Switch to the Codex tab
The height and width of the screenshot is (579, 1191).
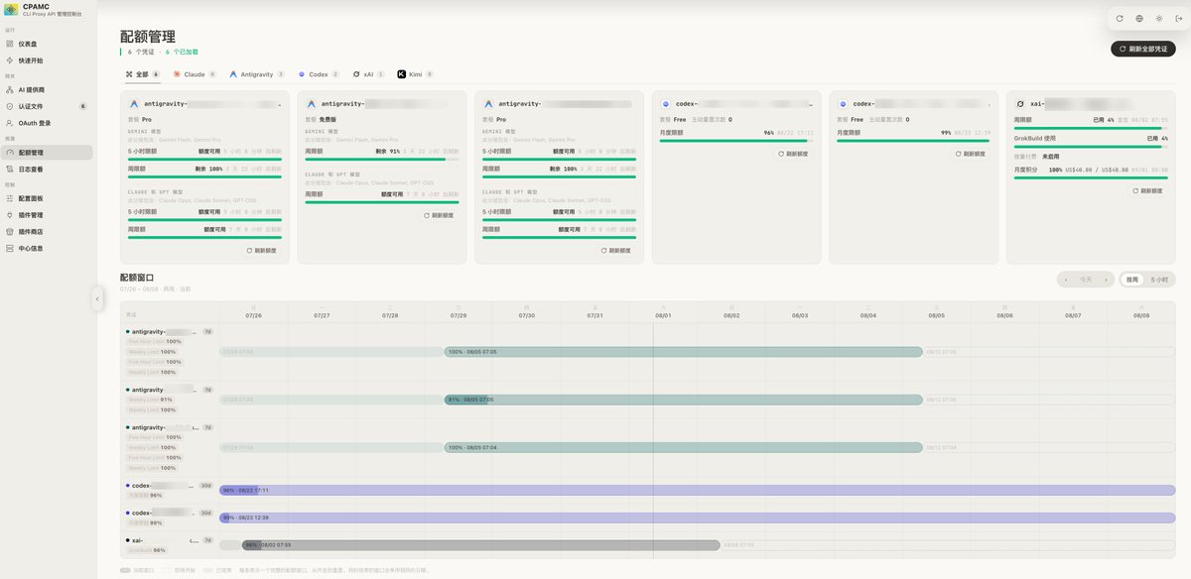click(319, 74)
